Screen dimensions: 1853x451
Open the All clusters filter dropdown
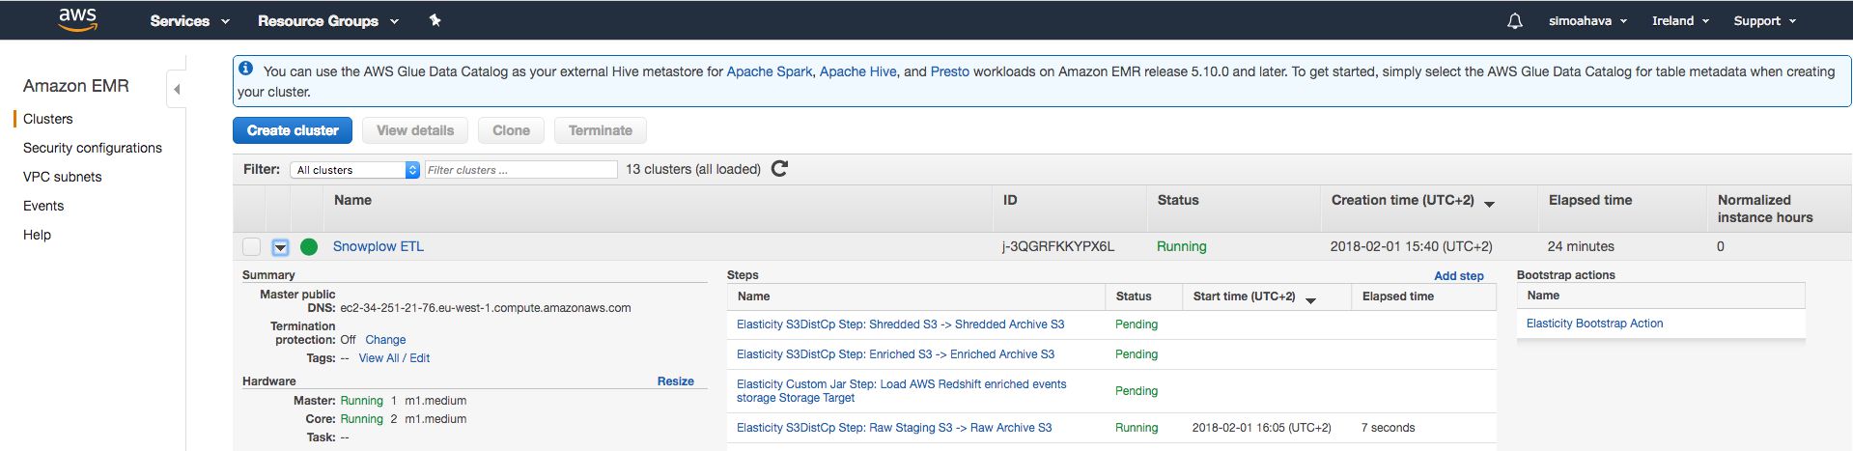click(354, 170)
